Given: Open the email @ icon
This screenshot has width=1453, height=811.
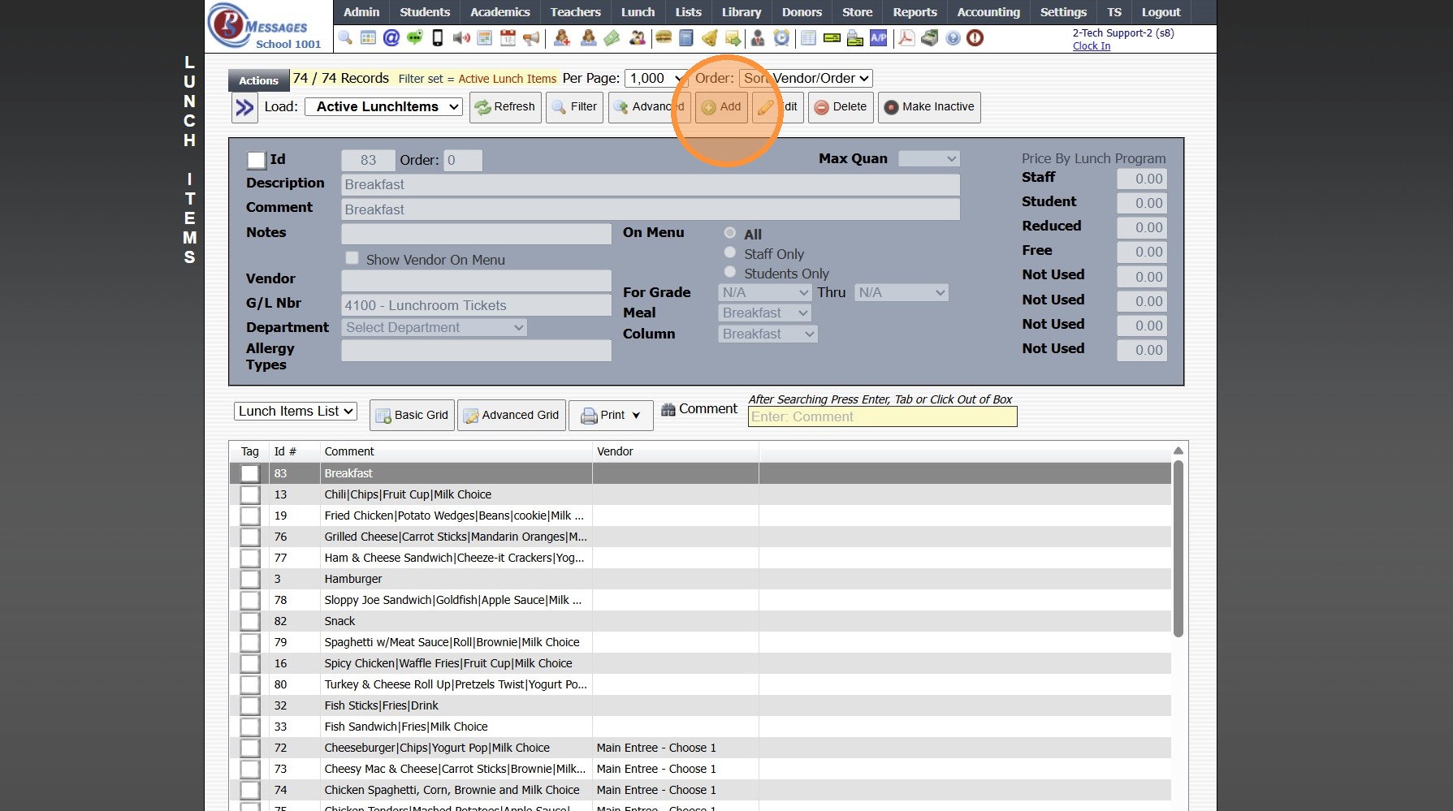Looking at the screenshot, I should pos(391,37).
